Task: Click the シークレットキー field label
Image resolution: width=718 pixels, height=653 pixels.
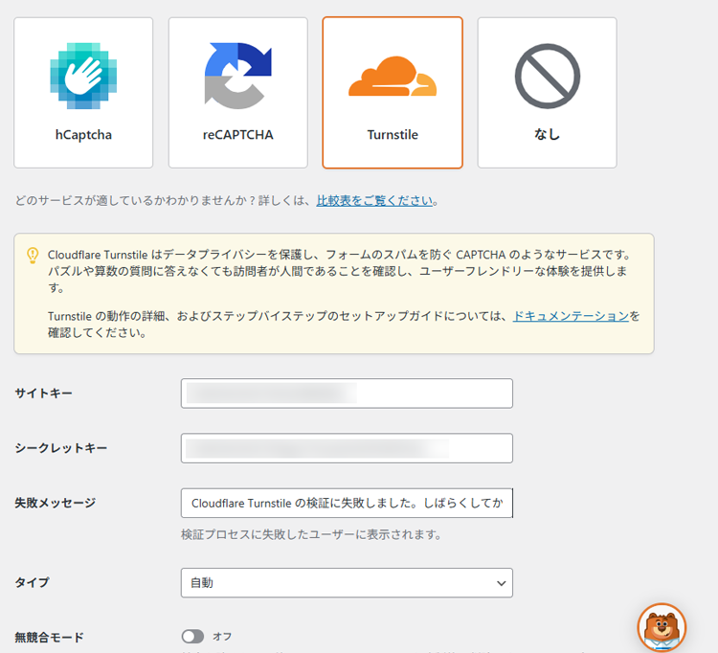Action: (x=61, y=448)
